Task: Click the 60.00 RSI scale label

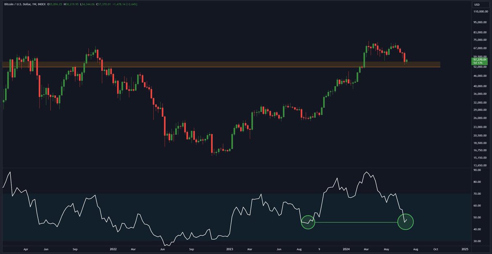Action: tap(477, 205)
